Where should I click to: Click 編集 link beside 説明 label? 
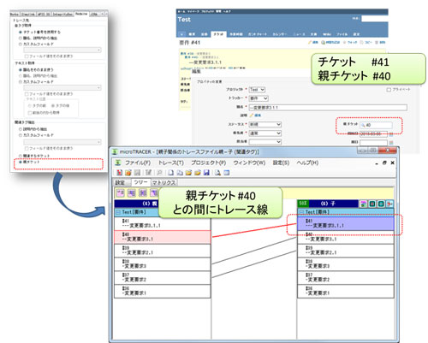(x=256, y=115)
